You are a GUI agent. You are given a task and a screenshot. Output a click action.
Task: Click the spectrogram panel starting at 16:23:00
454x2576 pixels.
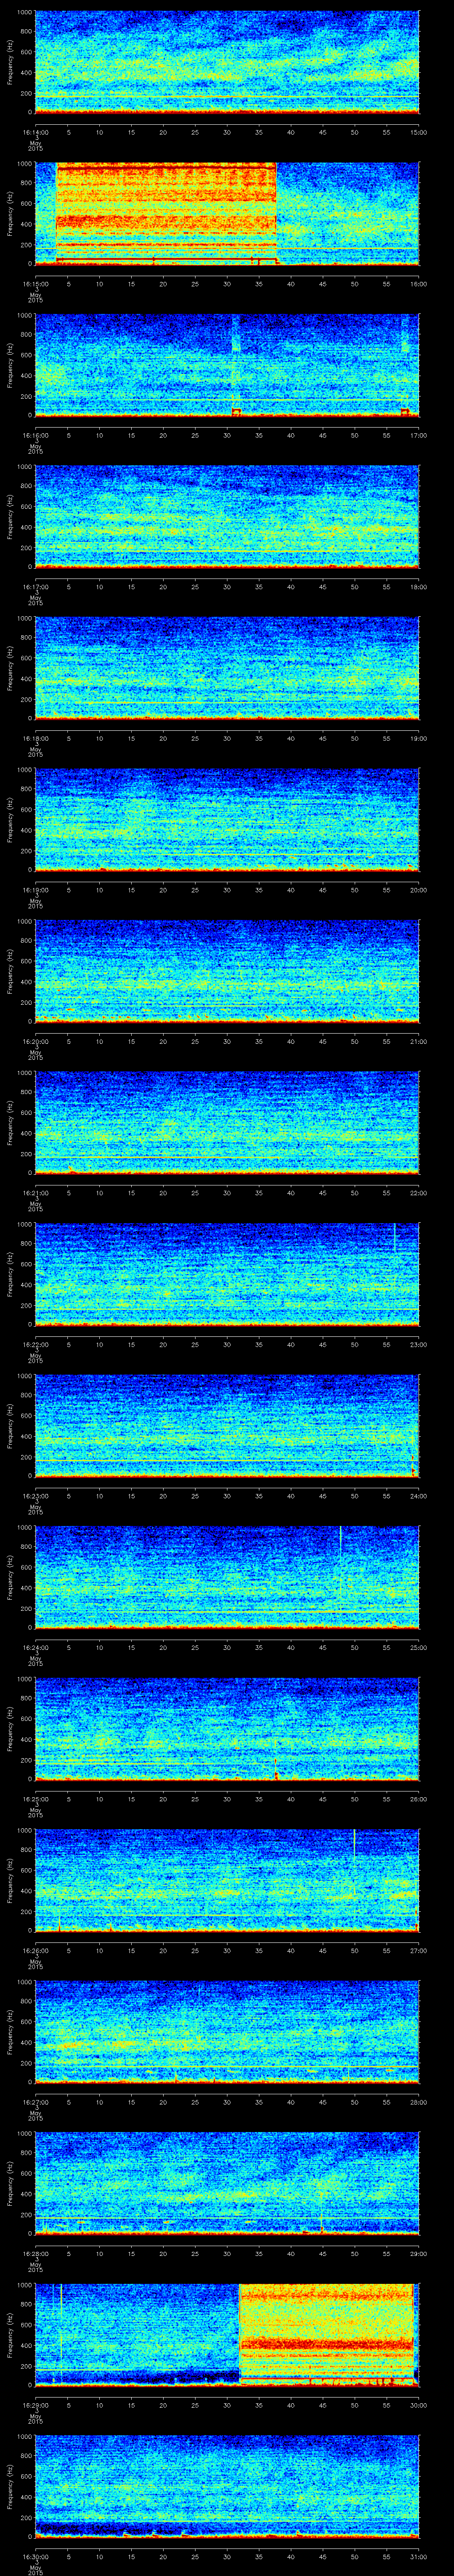[x=227, y=1426]
